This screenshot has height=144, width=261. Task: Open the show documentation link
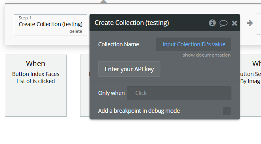point(207,55)
